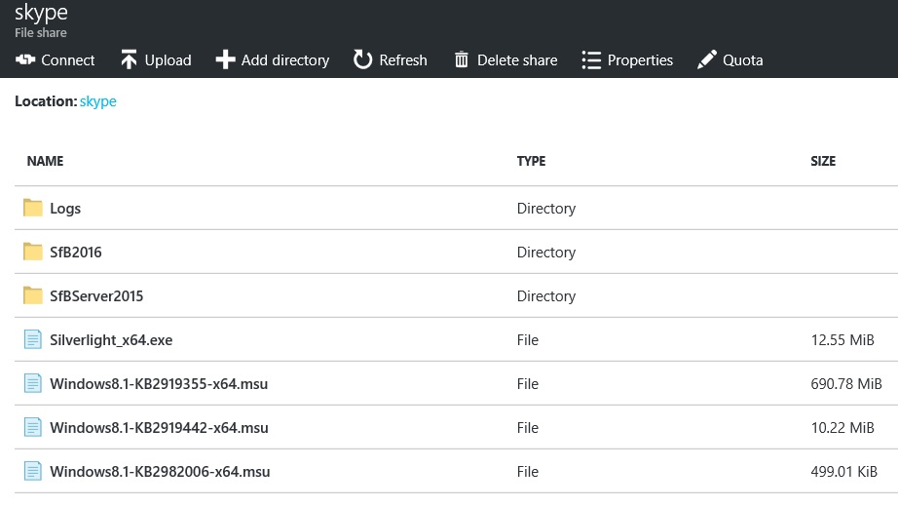Sort by the SIZE column header
898x507 pixels.
(x=823, y=161)
